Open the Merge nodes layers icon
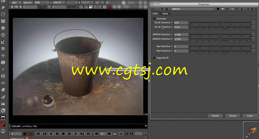Viewport: 259px width, 139px height. pyautogui.click(x=3, y=49)
